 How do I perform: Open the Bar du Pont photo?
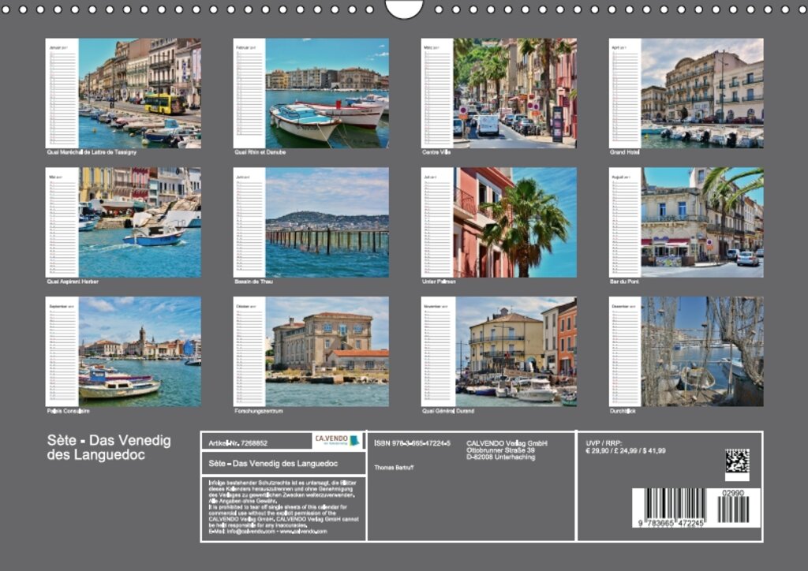701,222
